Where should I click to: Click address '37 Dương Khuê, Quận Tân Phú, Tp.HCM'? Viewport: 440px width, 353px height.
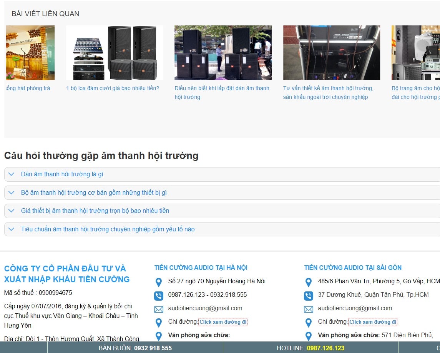coord(373,295)
